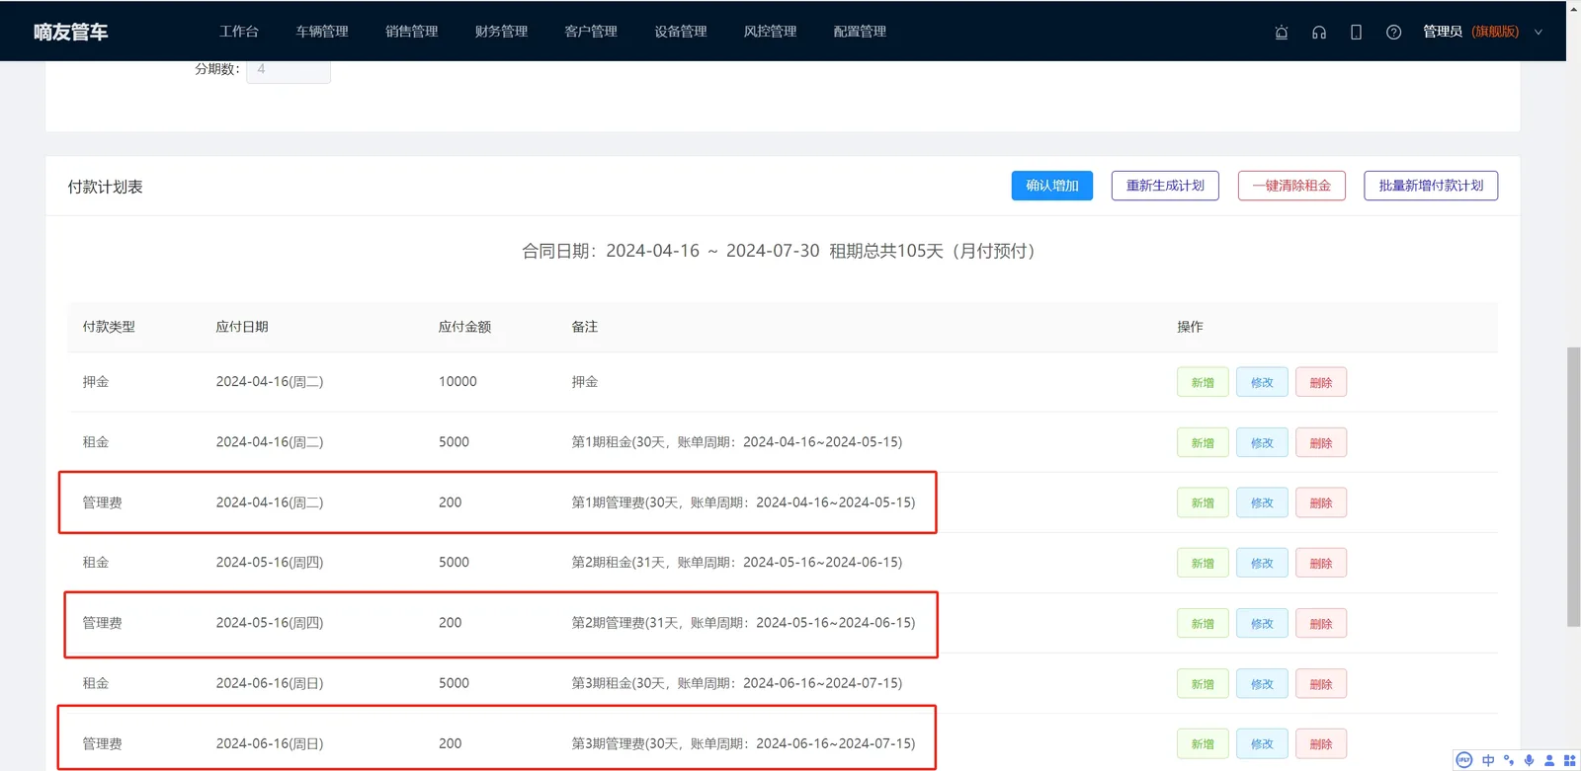Click 修改 for 第3期管理费 row
This screenshot has height=771, width=1581.
click(x=1262, y=743)
